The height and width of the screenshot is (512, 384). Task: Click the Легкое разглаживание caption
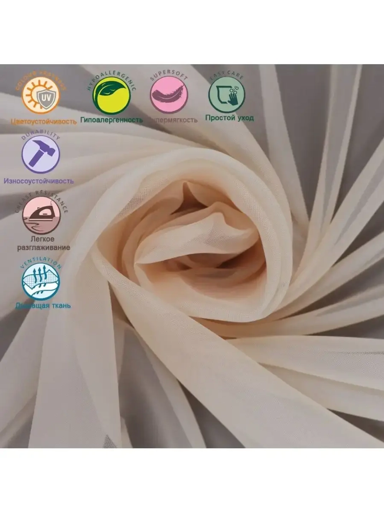[x=44, y=243]
